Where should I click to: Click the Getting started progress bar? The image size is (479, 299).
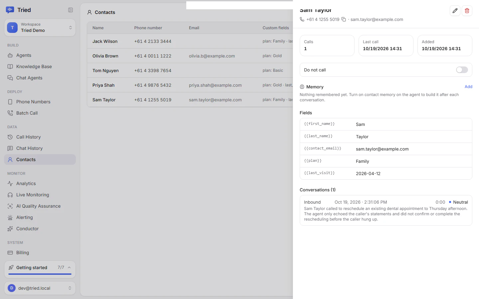click(40, 274)
